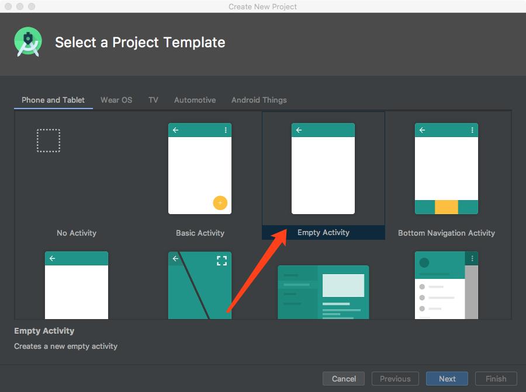Click the three-dot icon on the bottom-right template preview
The height and width of the screenshot is (392, 526).
click(x=472, y=258)
